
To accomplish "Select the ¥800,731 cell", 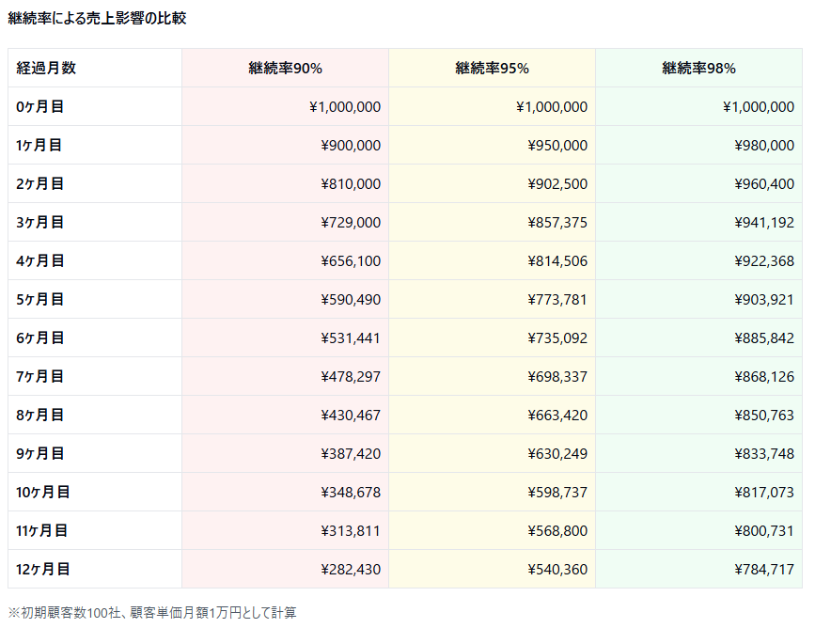I will click(x=698, y=530).
